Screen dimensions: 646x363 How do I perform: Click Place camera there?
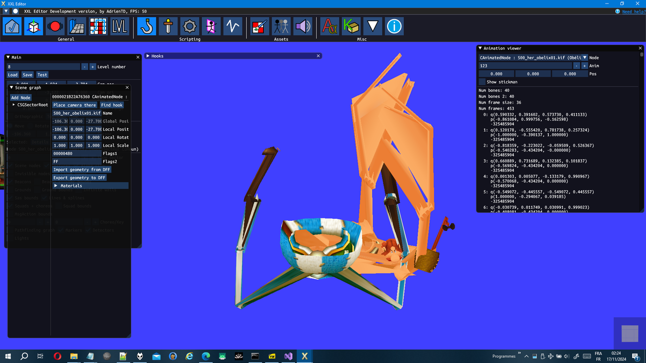pos(75,105)
